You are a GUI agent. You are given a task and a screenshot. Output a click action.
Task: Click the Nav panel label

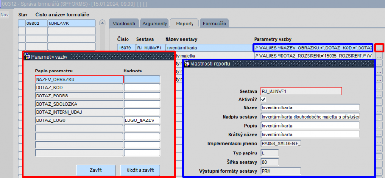click(x=4, y=15)
